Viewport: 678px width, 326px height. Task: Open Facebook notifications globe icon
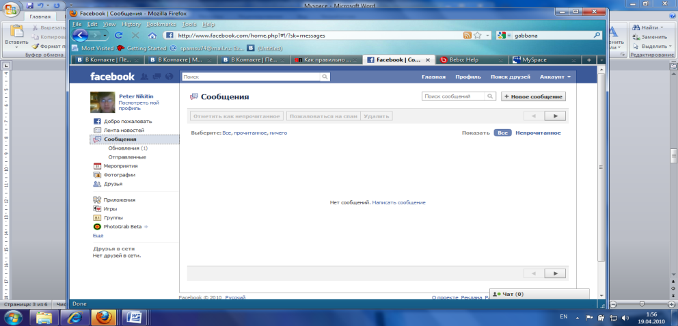[169, 77]
